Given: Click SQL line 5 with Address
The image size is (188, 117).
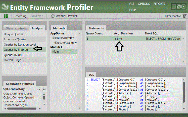Looking at the screenshot, I should 131,93.
